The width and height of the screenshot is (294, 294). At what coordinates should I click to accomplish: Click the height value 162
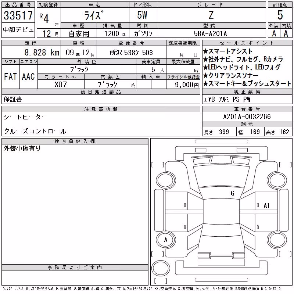(x=284, y=132)
